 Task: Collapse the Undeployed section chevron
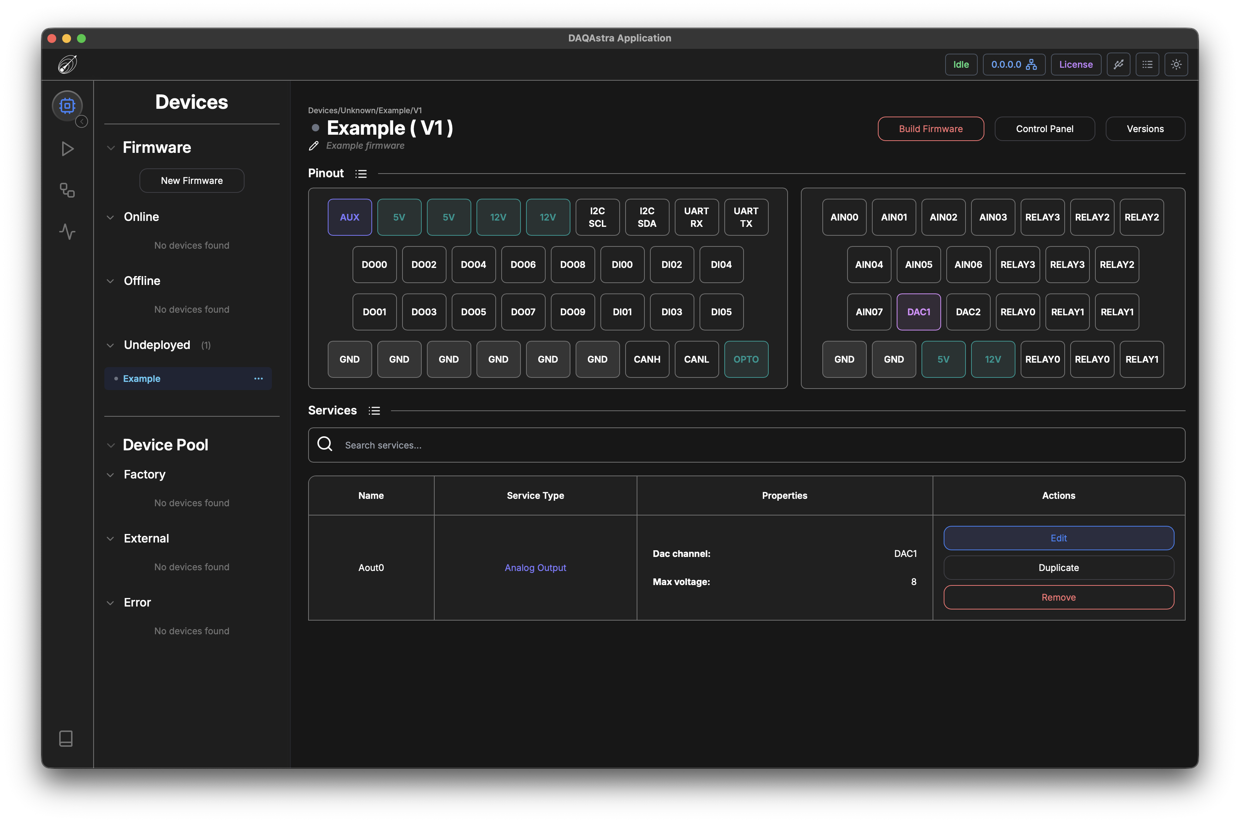[x=110, y=345]
